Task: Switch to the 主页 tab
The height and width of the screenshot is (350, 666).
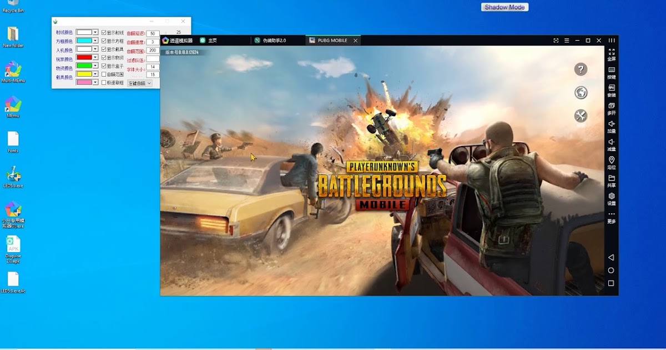Action: (209, 41)
